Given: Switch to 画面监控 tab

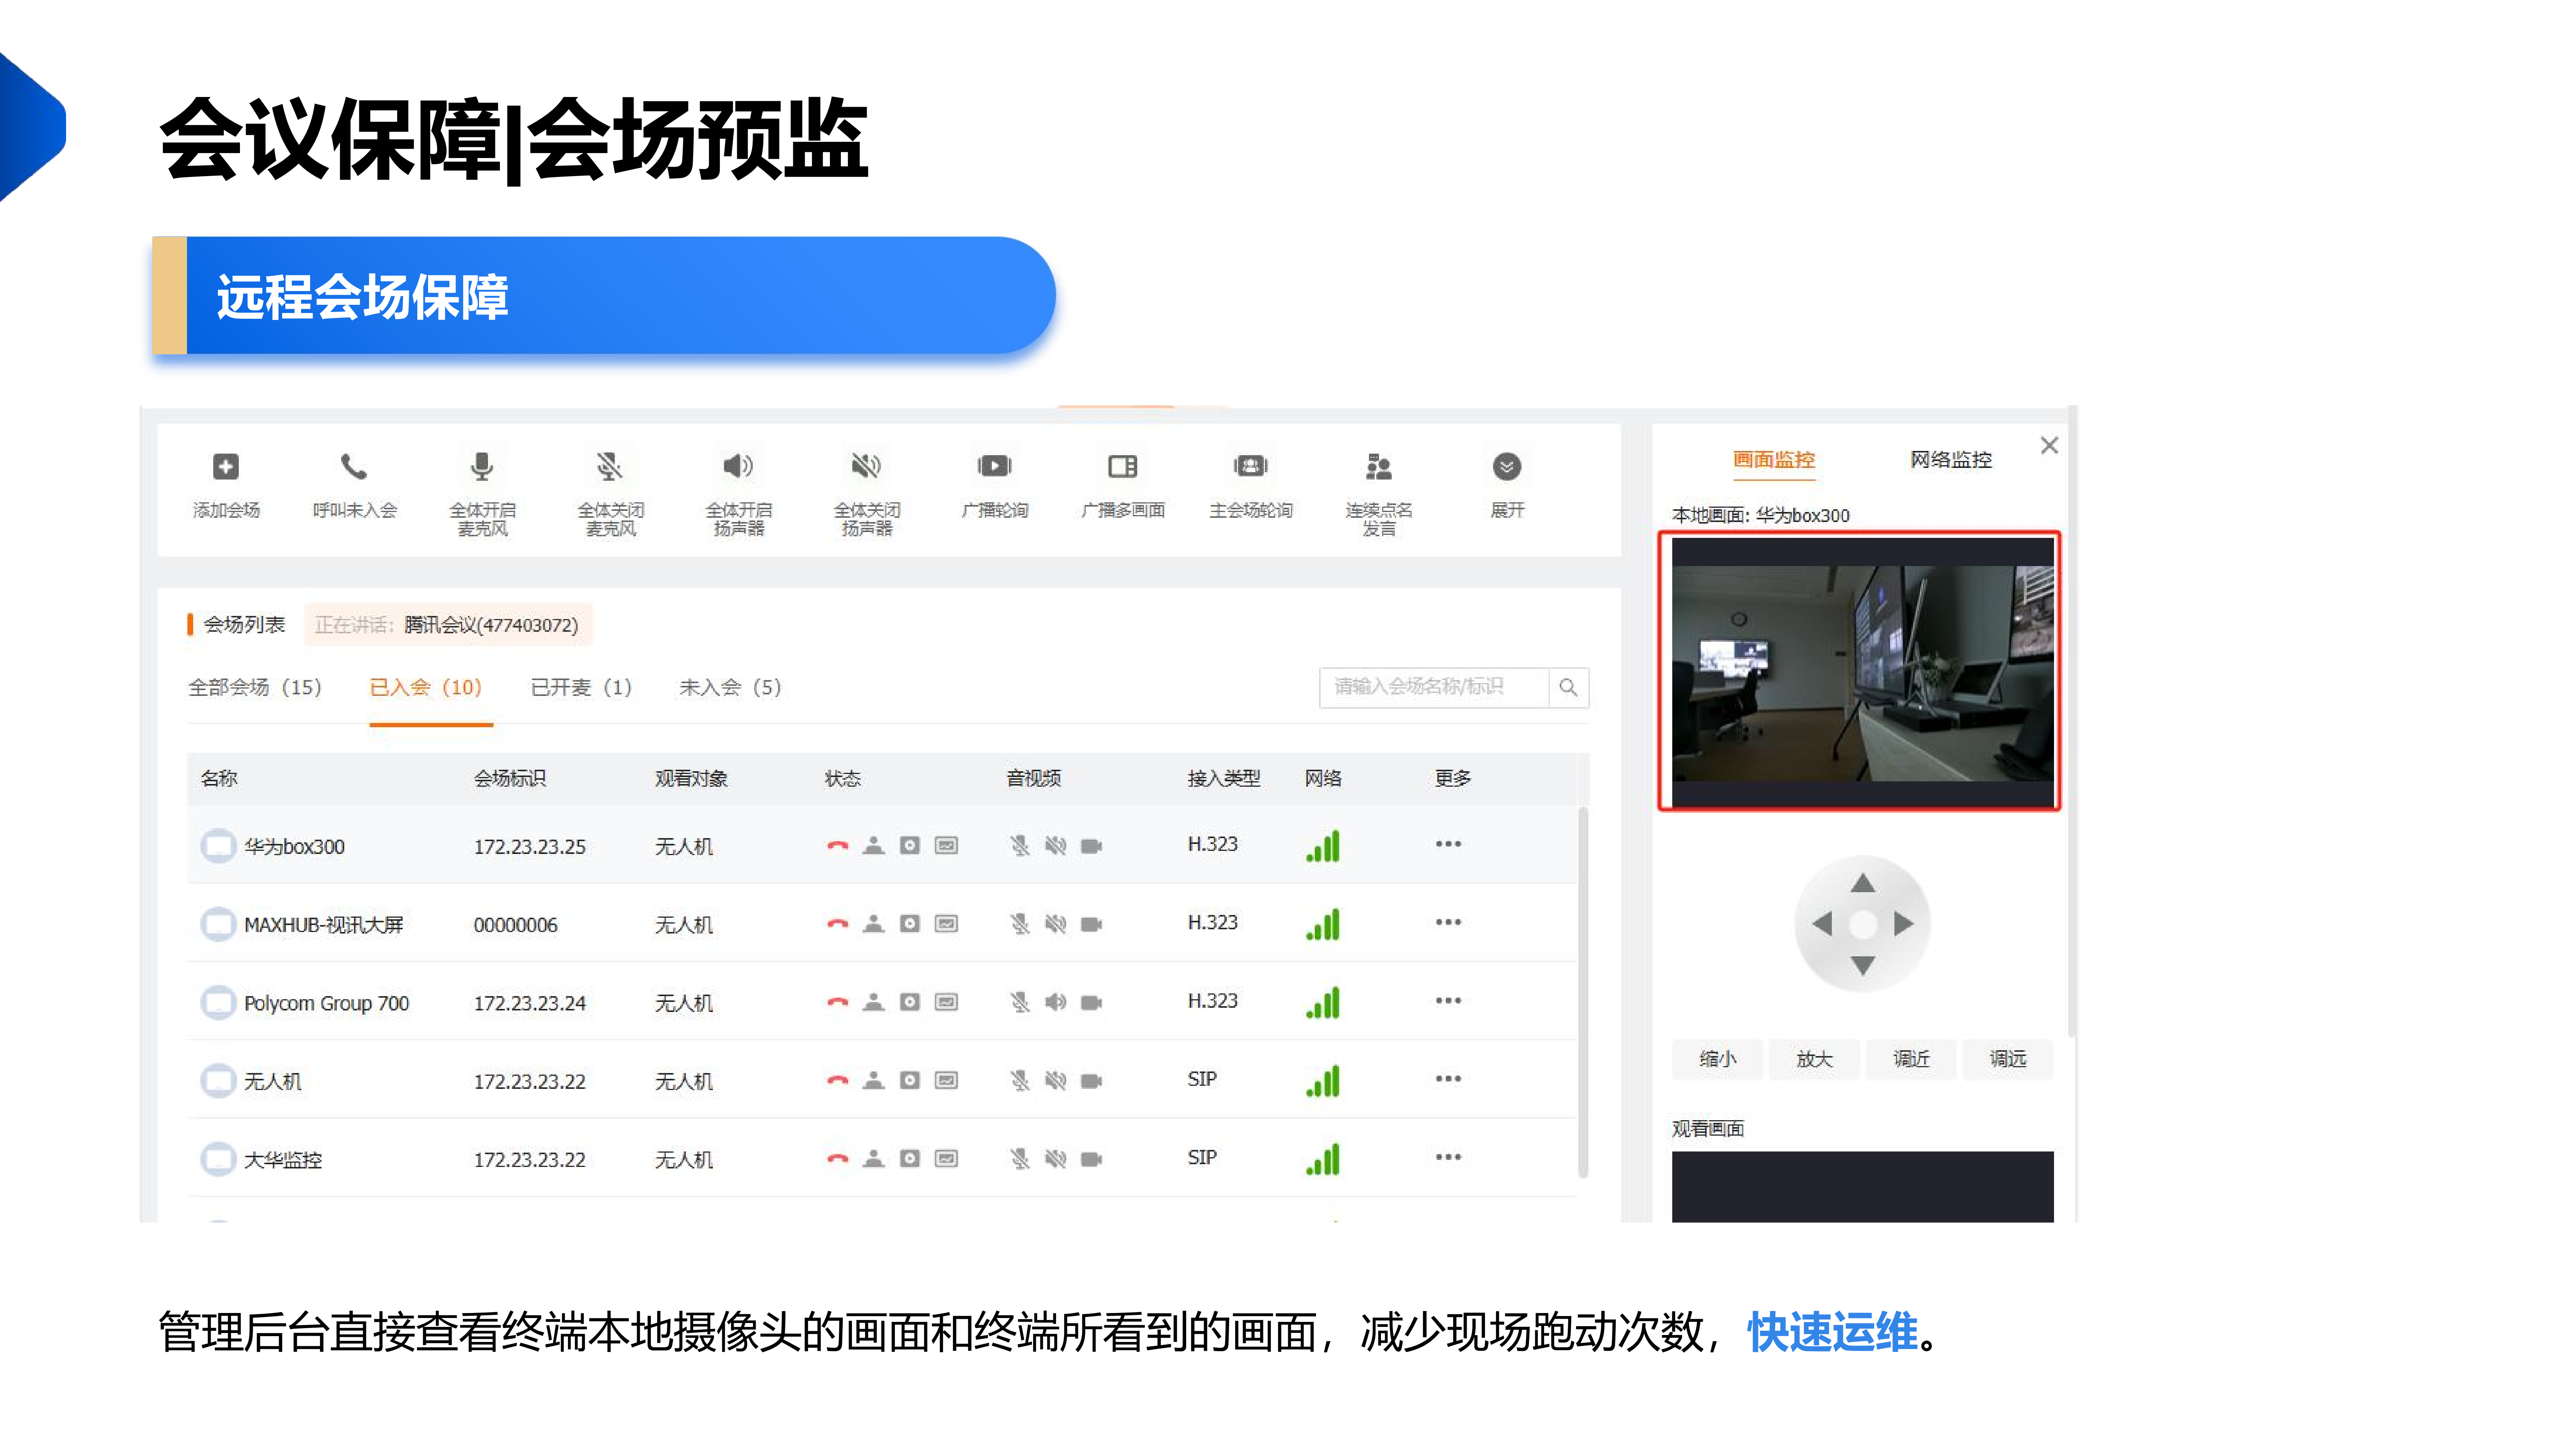Looking at the screenshot, I should pyautogui.click(x=1773, y=459).
